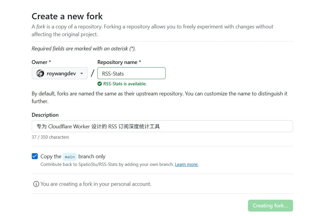The width and height of the screenshot is (318, 216).
Task: Expand owner list via the caret arrow
Action: tap(82, 73)
